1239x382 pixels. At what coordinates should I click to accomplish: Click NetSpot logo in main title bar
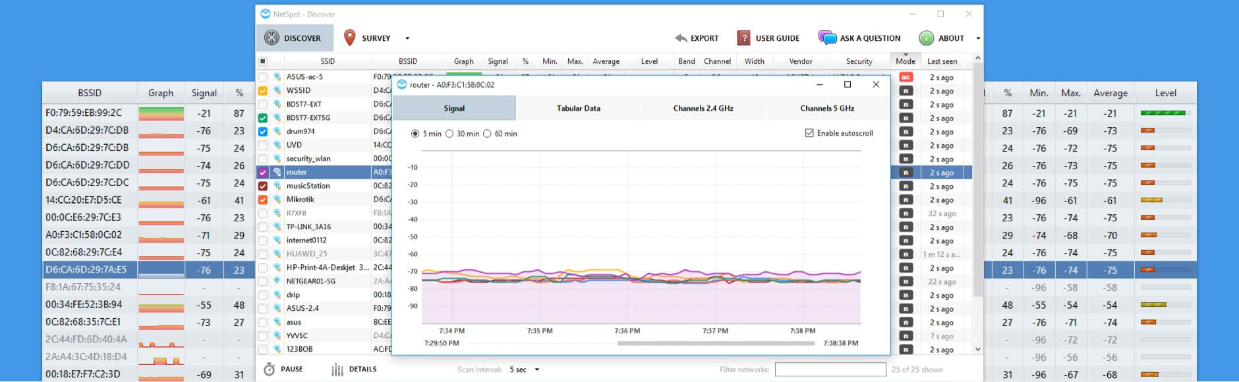tap(266, 14)
